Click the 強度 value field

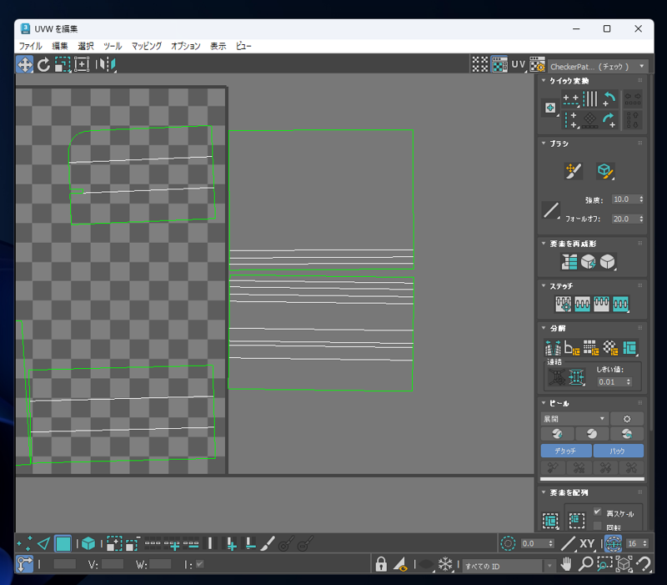tap(624, 199)
